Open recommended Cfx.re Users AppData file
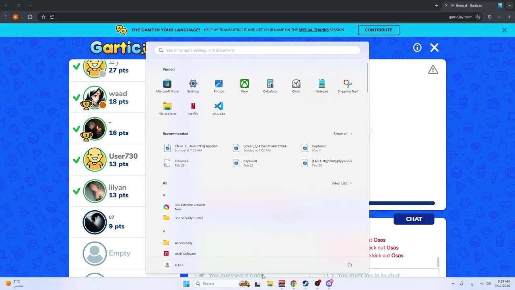Screen dimensions: 515x290 [x=192, y=148]
